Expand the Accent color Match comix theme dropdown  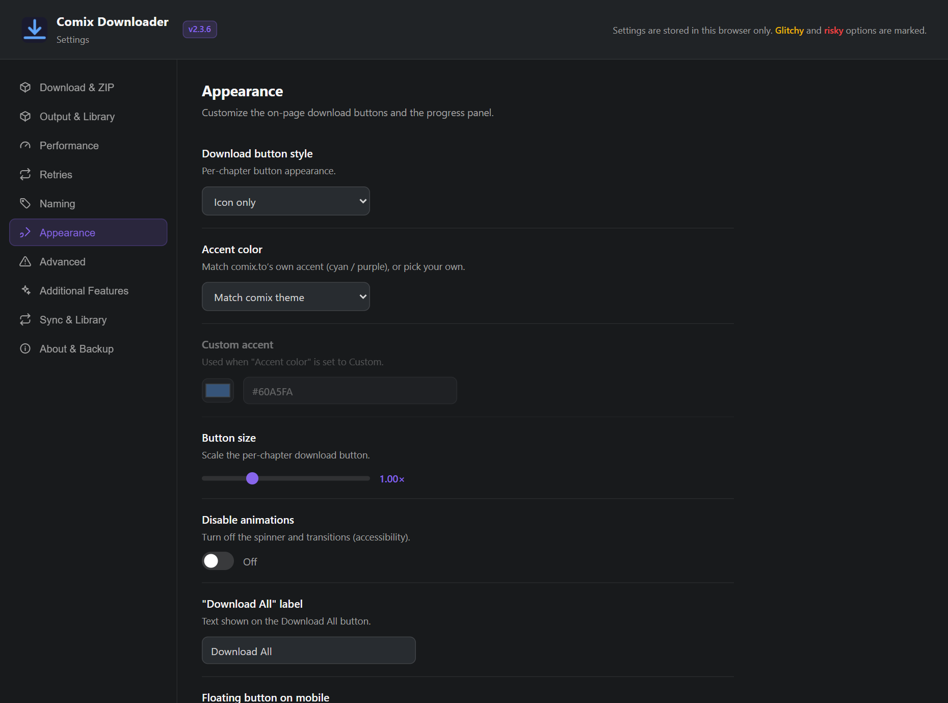[286, 296]
